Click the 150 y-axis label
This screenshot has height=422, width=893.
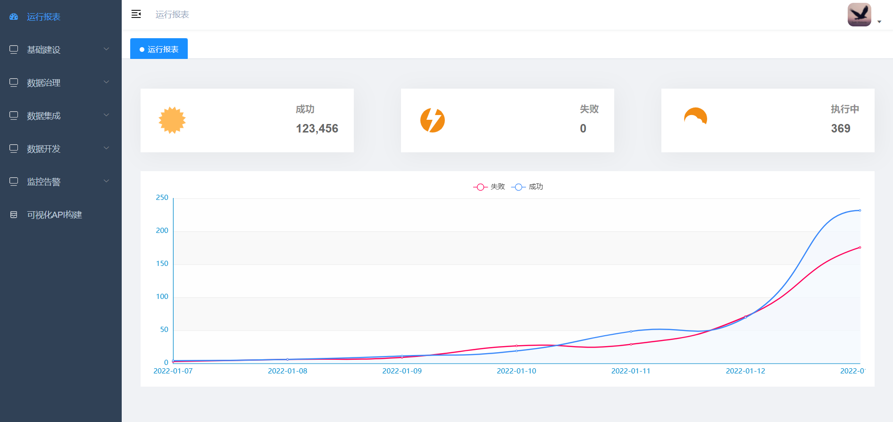click(x=162, y=264)
